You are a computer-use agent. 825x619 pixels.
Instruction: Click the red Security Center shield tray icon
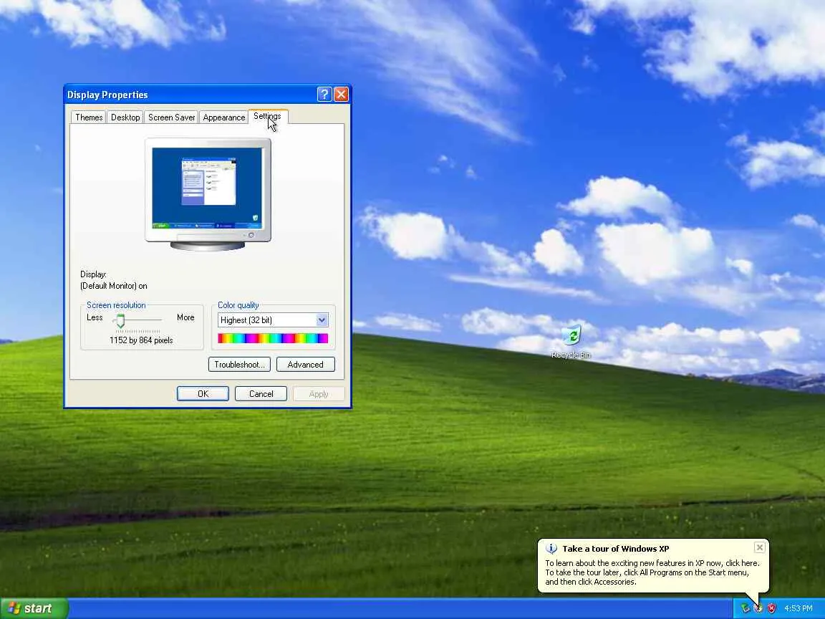(x=771, y=608)
